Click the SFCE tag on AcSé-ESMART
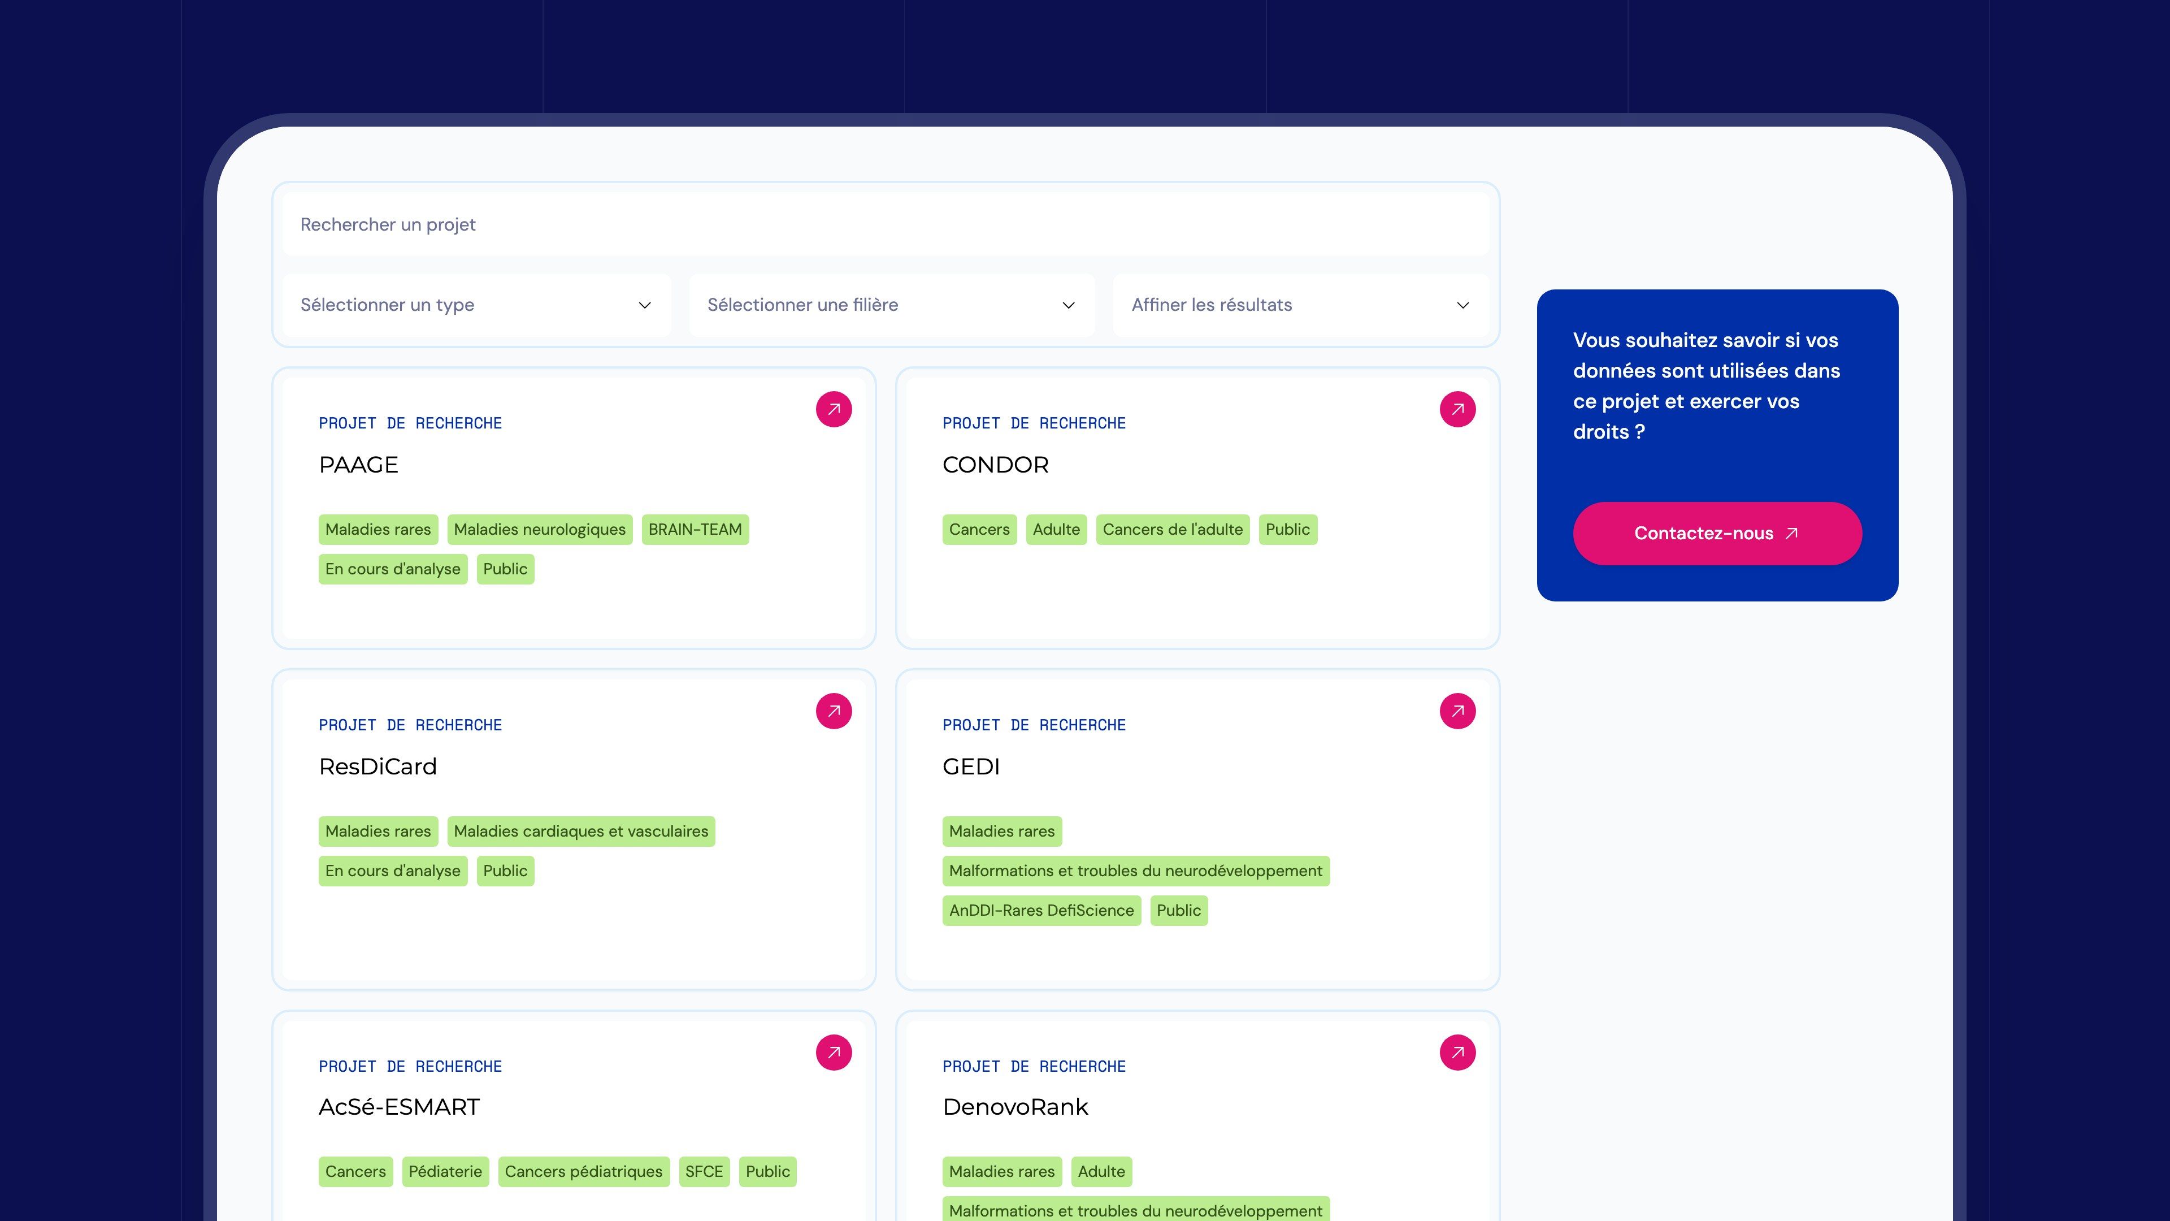This screenshot has width=2170, height=1221. pos(704,1171)
